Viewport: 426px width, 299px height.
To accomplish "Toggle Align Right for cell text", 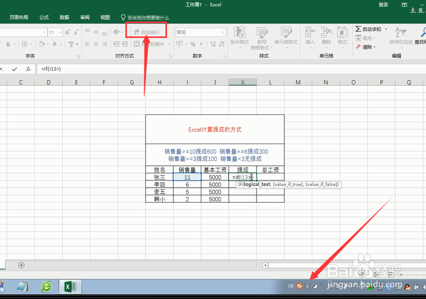I will [x=105, y=44].
